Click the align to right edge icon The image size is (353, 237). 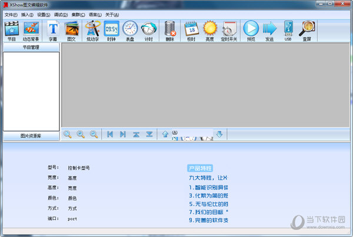123,134
